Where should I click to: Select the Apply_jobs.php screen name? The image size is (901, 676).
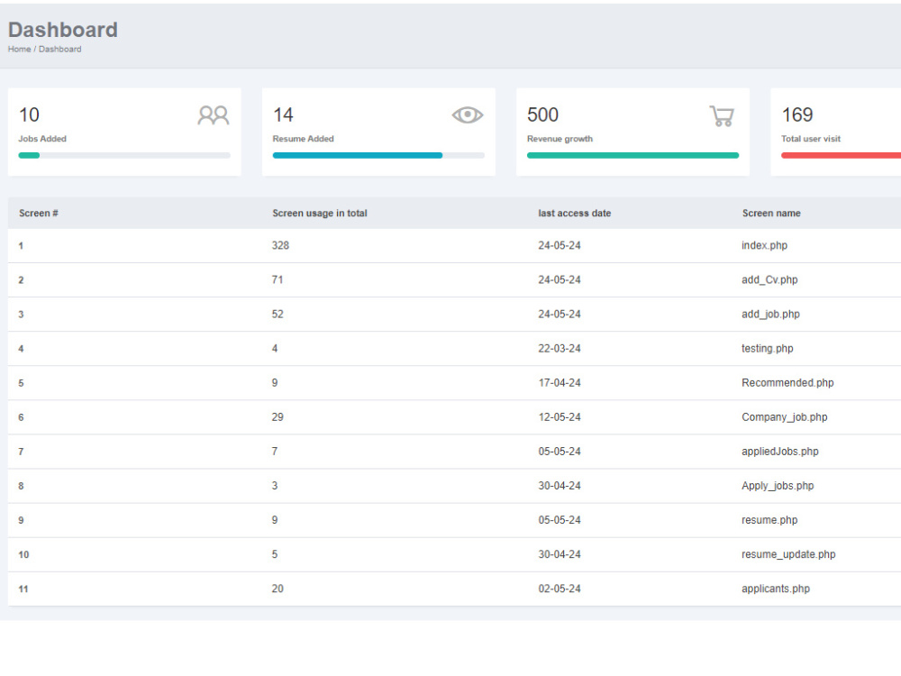click(x=778, y=486)
